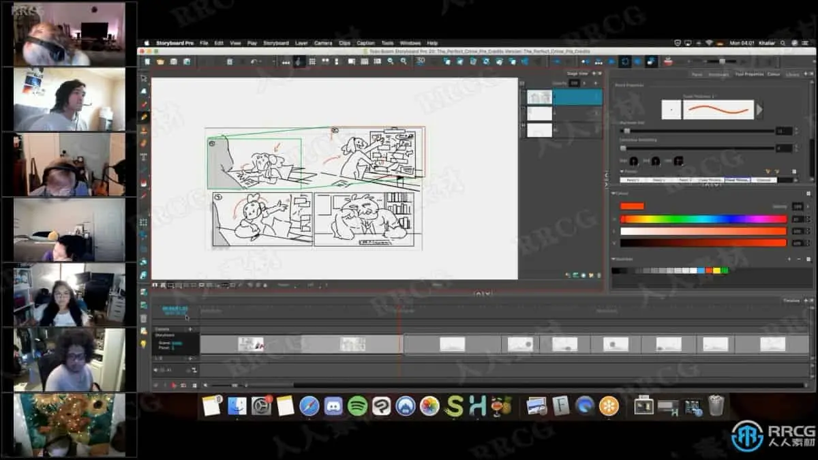Select the Paint bucket tool

(x=144, y=183)
